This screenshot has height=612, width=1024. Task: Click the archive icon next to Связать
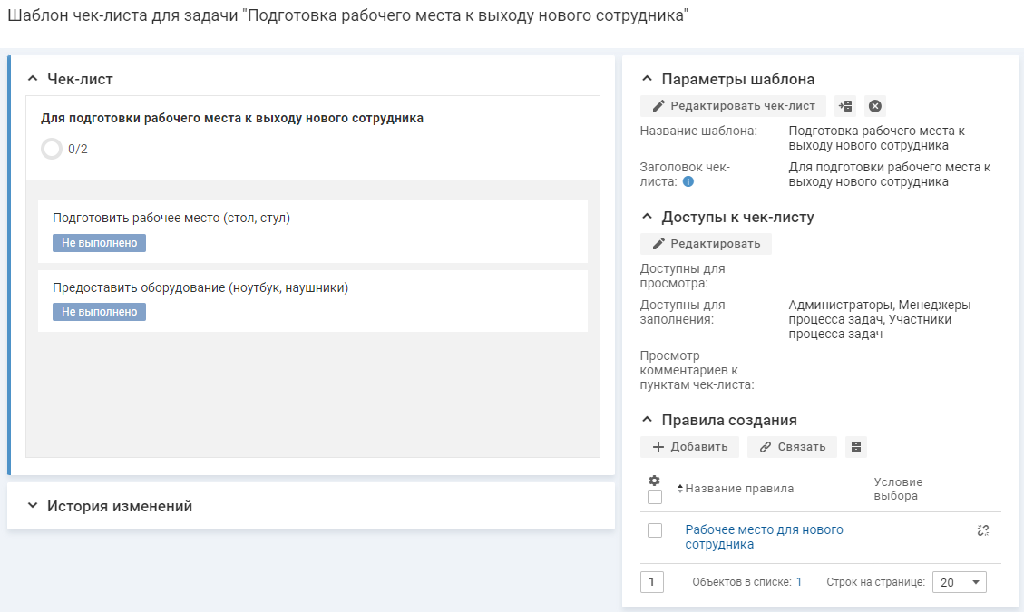click(x=856, y=447)
